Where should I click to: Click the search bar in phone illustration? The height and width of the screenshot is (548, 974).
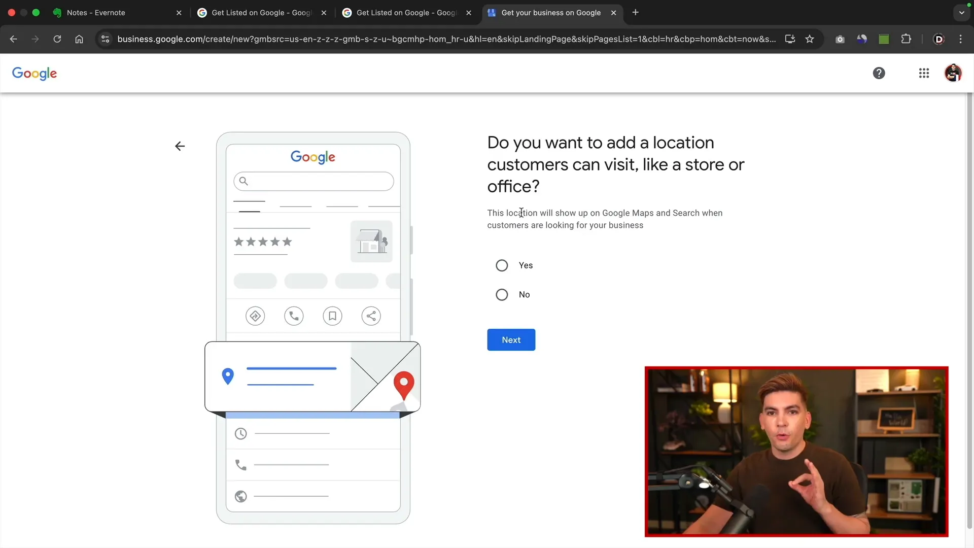(314, 181)
